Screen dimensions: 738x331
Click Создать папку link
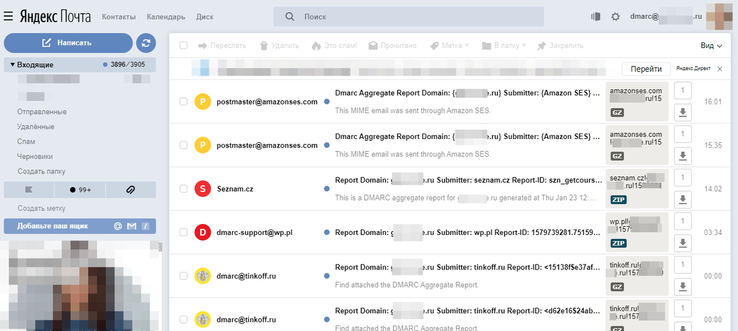point(41,171)
